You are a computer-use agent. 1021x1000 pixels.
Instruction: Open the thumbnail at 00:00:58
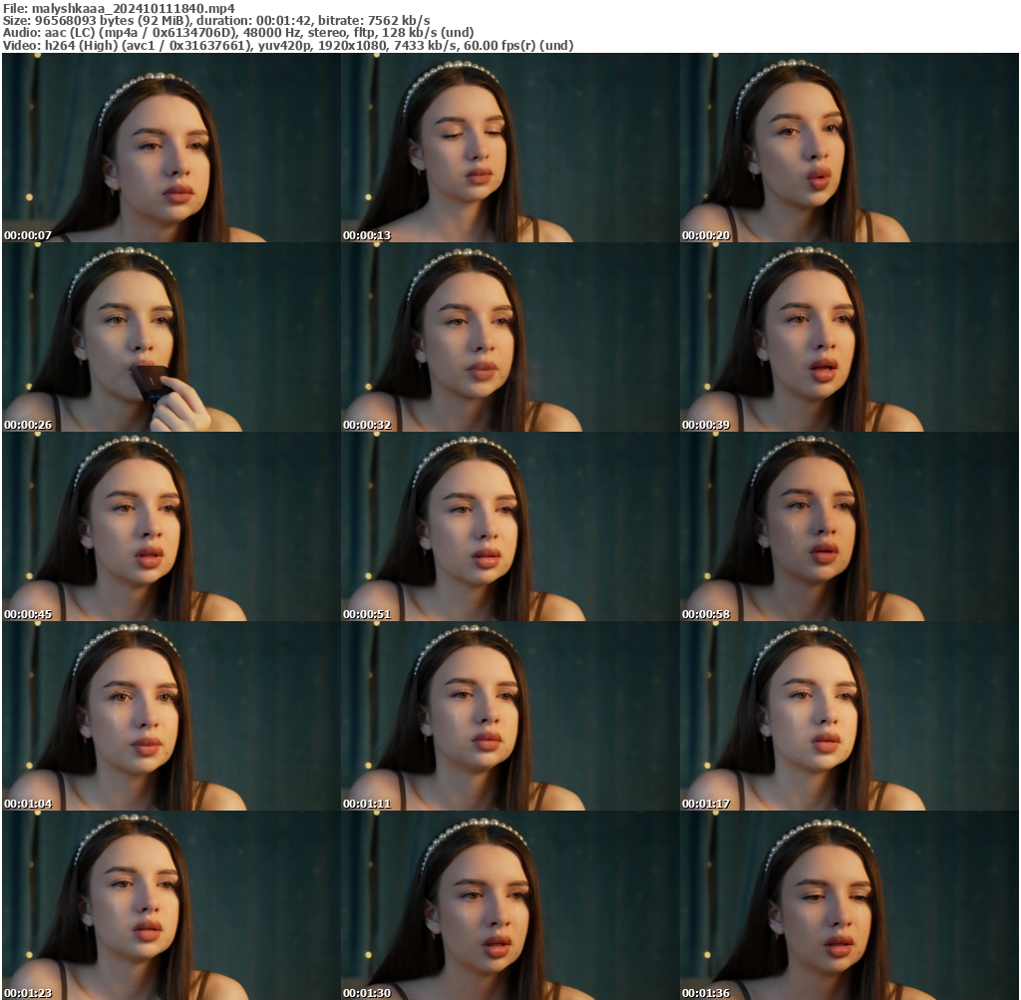(x=849, y=526)
